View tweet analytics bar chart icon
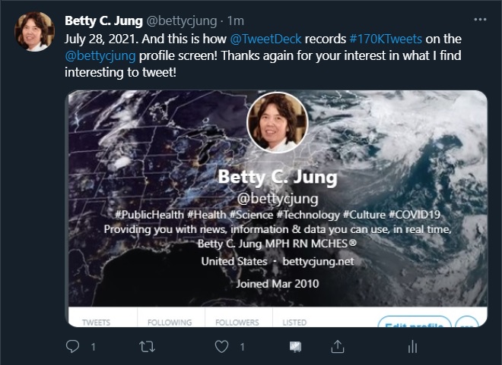502x365 pixels. coord(412,347)
